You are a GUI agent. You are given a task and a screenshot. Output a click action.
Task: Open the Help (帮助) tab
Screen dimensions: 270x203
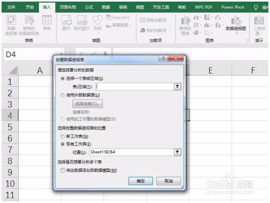point(182,7)
